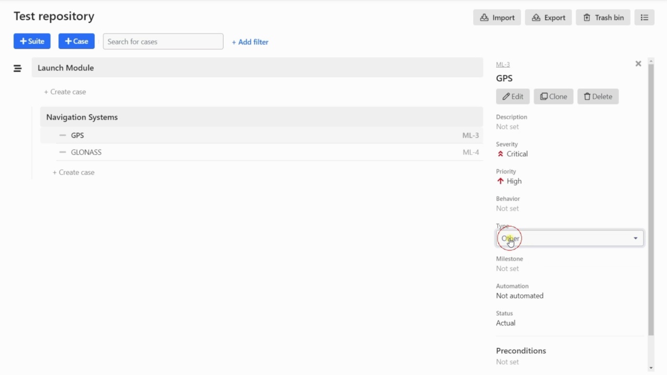Click the Description Not set value
This screenshot has height=375, width=667.
pyautogui.click(x=508, y=127)
